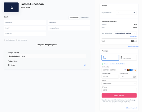
Task: Click the green lock icon by Link checkout
Action: [102, 64]
